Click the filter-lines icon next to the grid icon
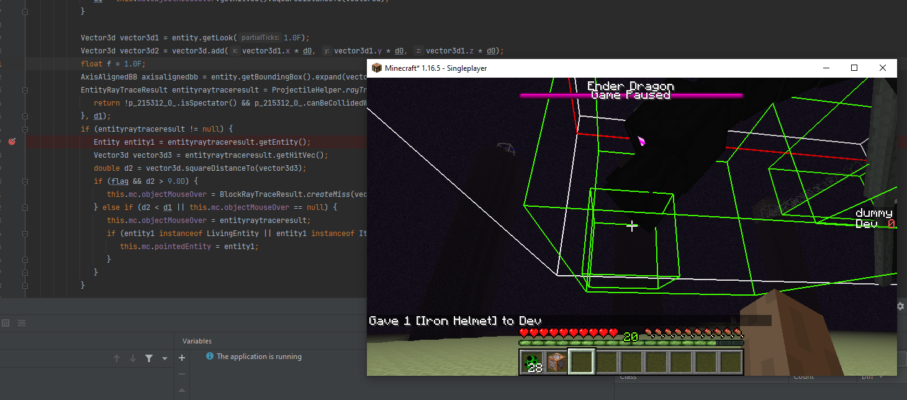907x400 pixels. coord(21,322)
